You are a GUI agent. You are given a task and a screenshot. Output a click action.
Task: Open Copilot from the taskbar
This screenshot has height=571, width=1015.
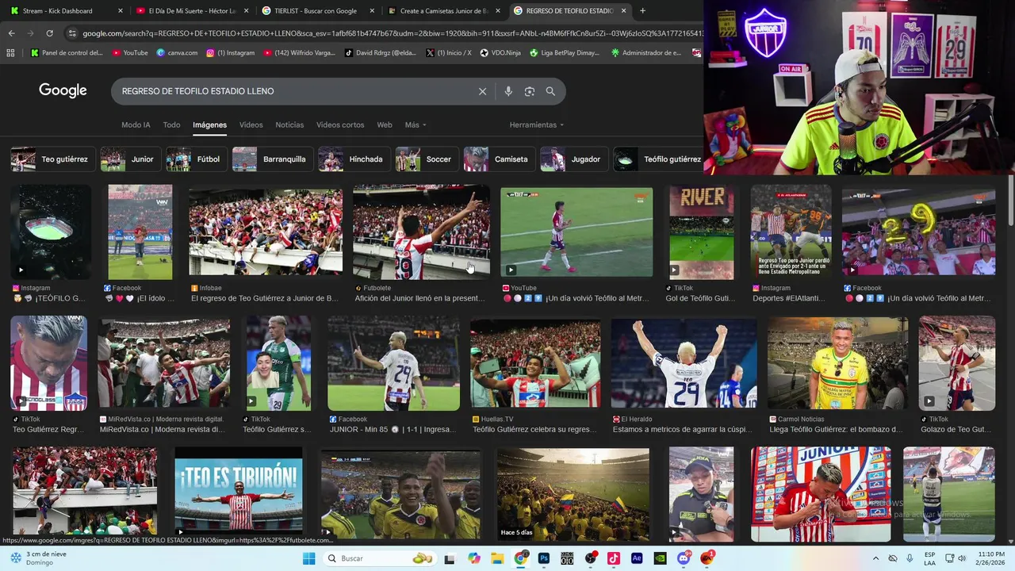click(474, 558)
